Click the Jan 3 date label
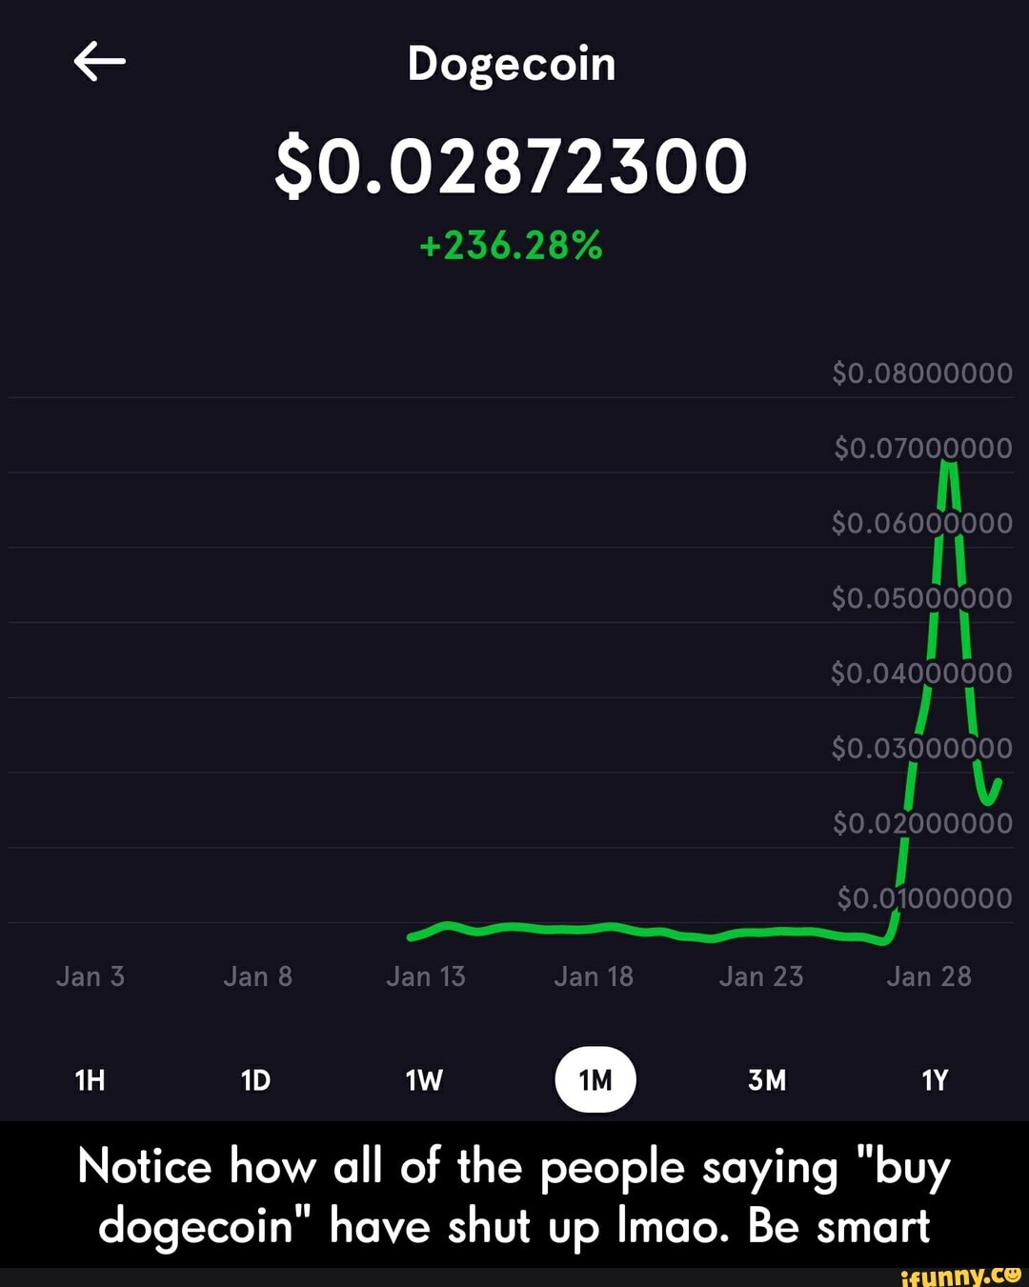The image size is (1029, 1287). 91,976
